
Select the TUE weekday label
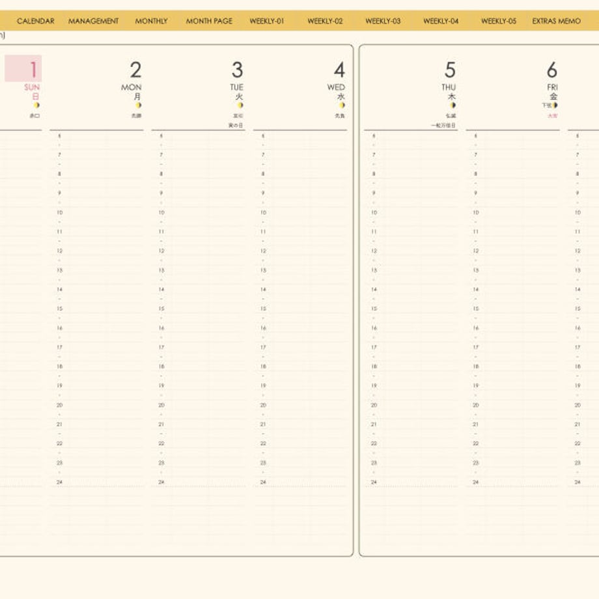pos(236,87)
